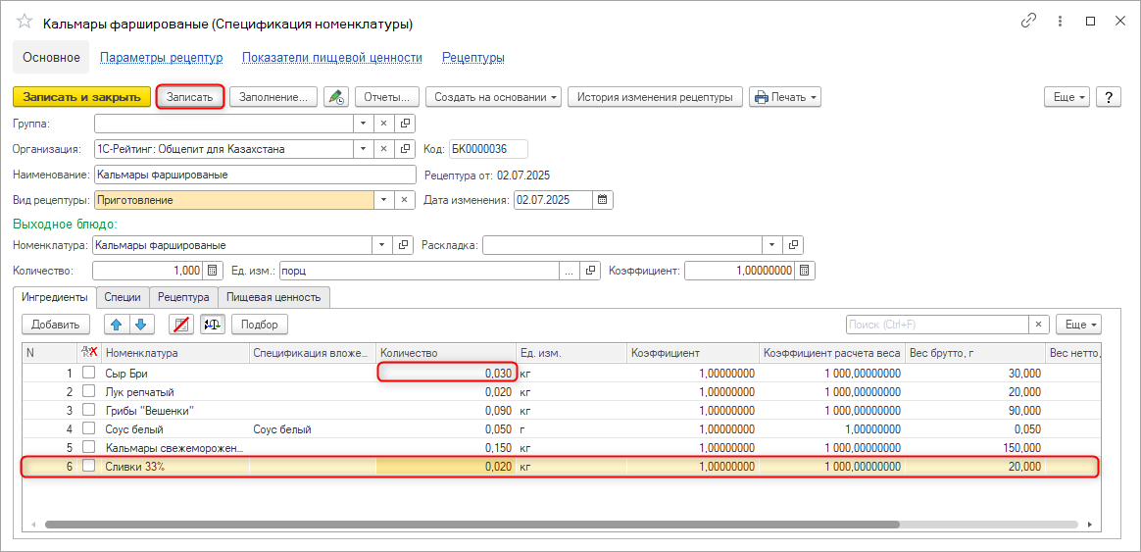This screenshot has width=1141, height=552.
Task: Click the scales weight icon
Action: [213, 325]
